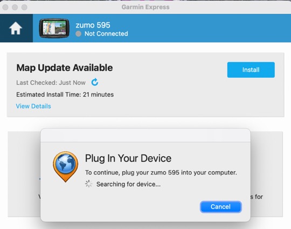Click the Last Checked: Just Now label

coord(51,83)
